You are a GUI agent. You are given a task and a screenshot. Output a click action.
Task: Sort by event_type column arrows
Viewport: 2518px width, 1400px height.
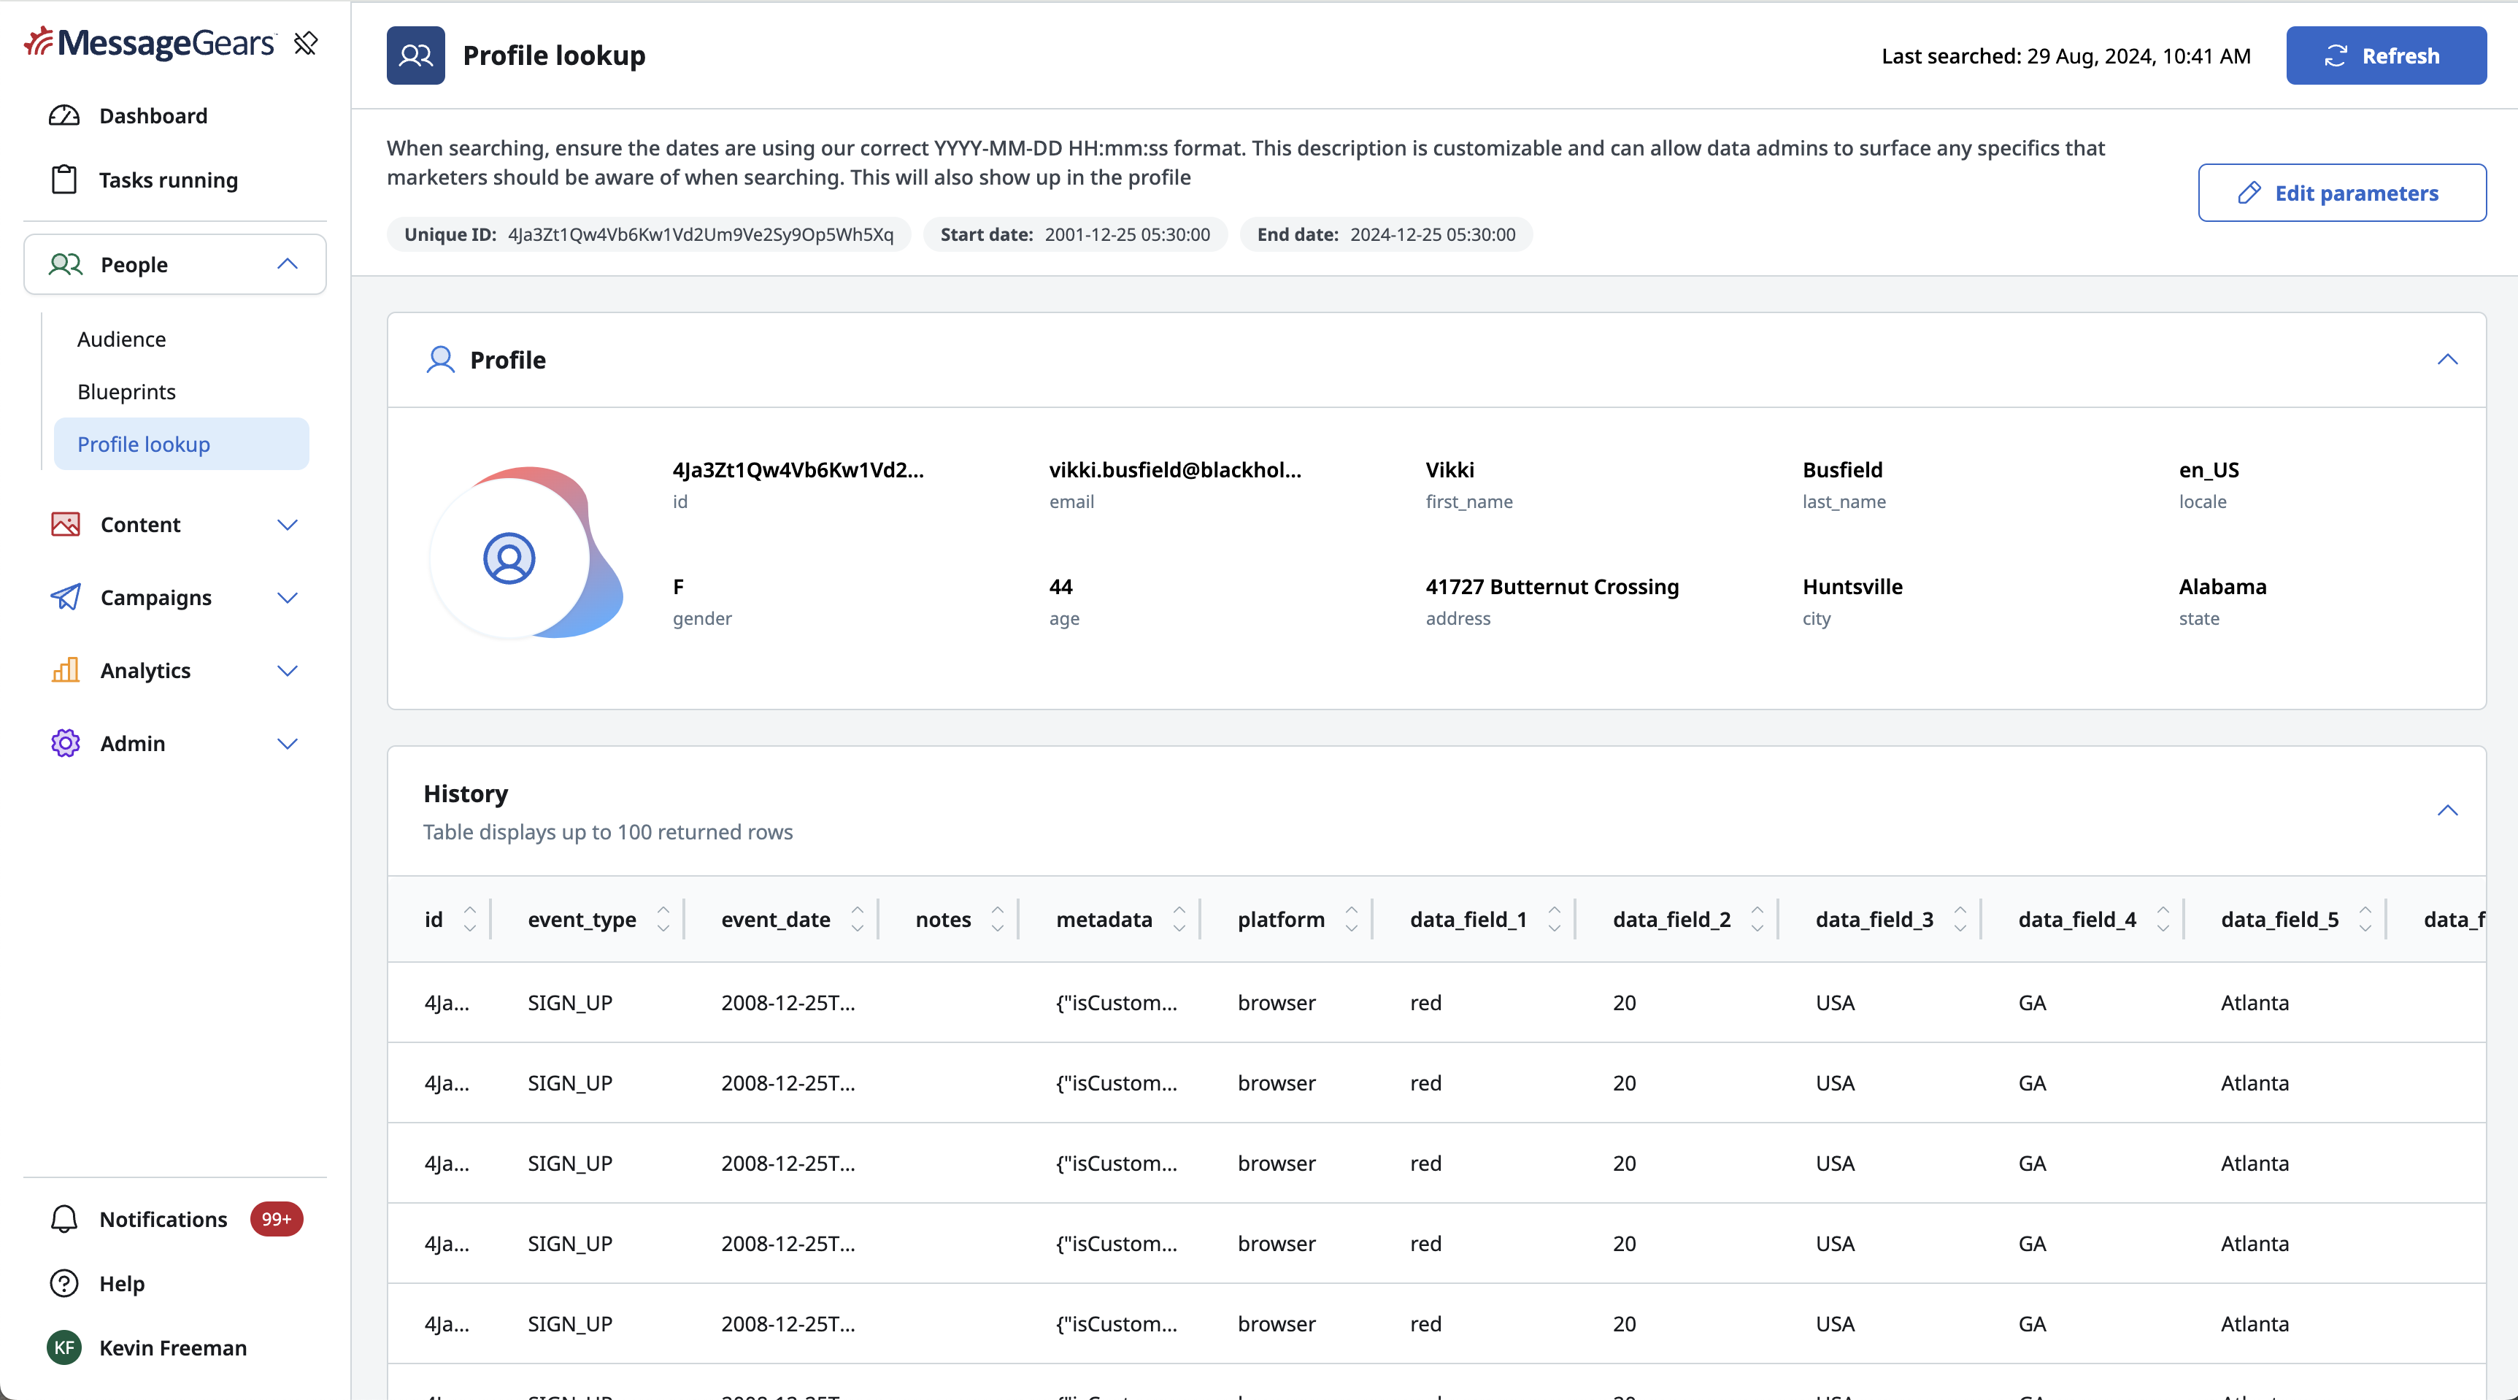663,918
